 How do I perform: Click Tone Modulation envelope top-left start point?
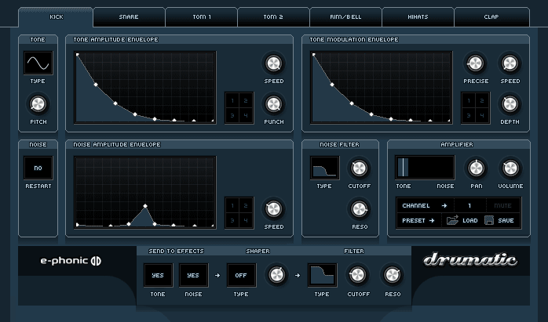coord(313,54)
